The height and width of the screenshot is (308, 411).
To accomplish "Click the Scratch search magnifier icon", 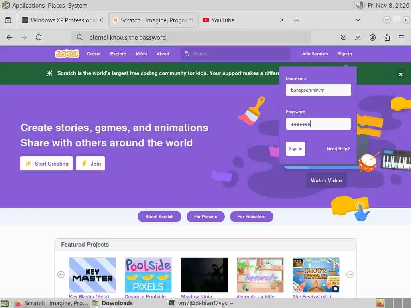I will pos(187,54).
